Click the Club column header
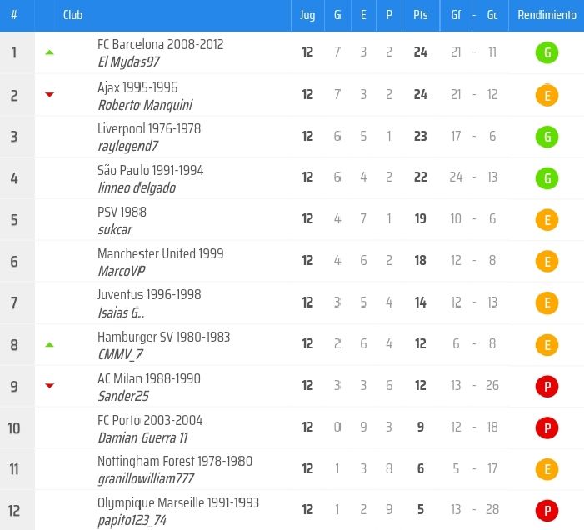 [72, 15]
